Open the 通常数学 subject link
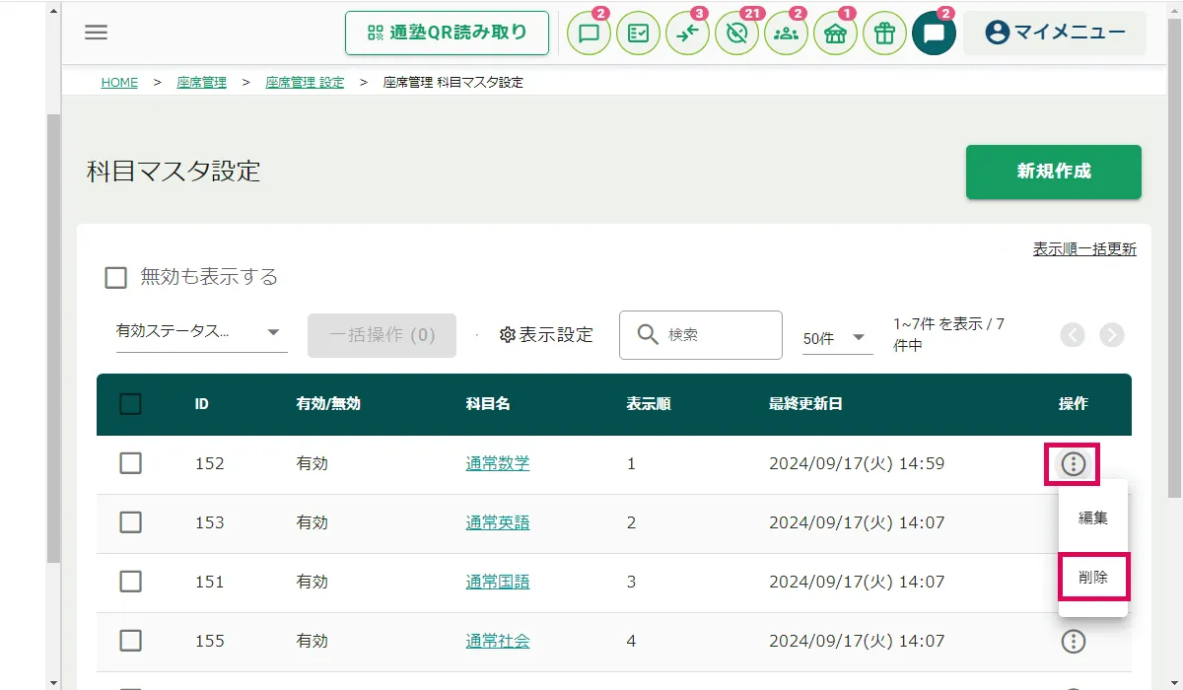The image size is (1183, 690). click(498, 463)
